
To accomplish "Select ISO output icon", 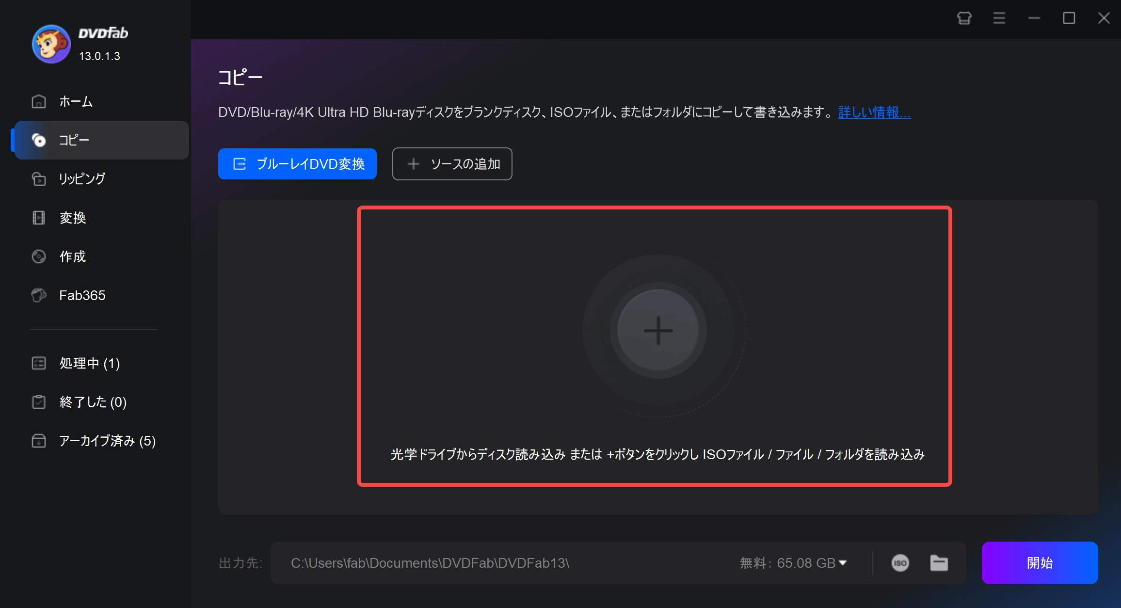I will 900,563.
